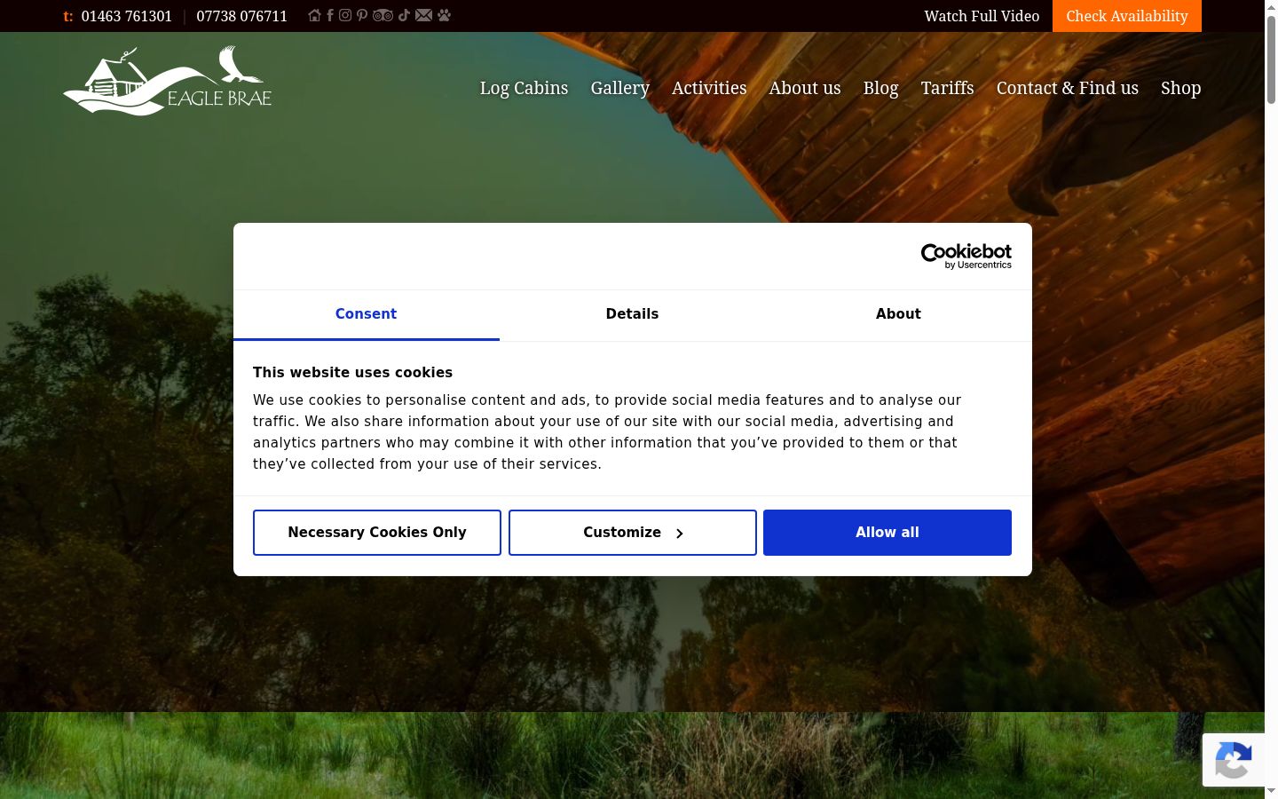Click the Cookiebot logo
This screenshot has height=799, width=1278.
pyautogui.click(x=966, y=256)
